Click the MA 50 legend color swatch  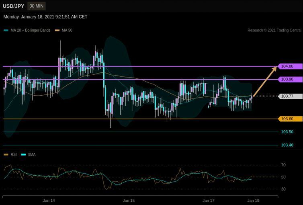point(57,30)
